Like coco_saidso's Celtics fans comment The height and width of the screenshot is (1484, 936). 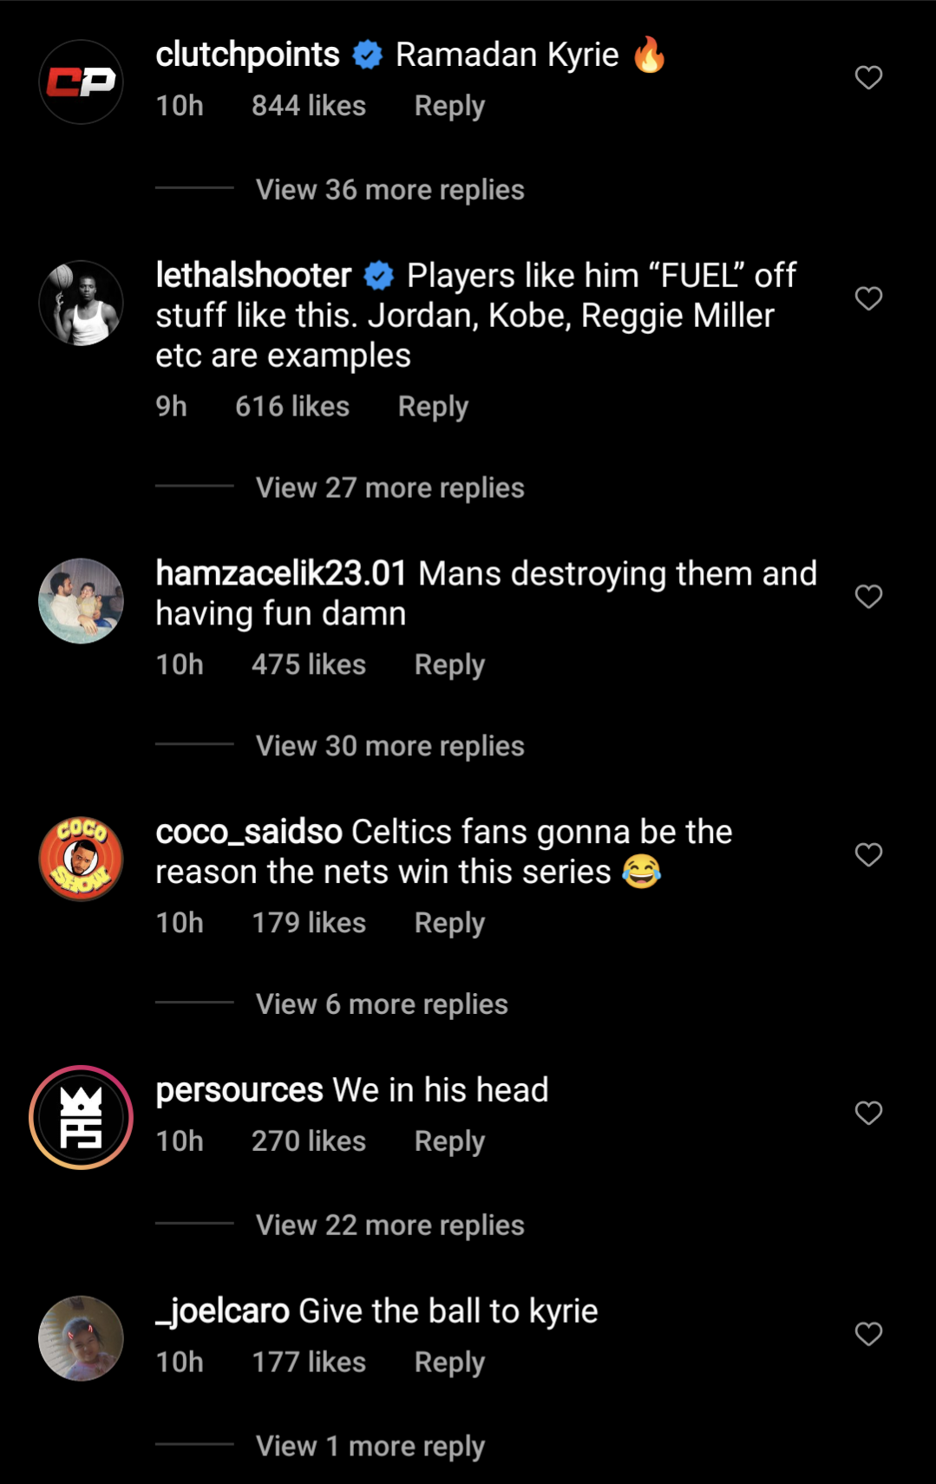point(868,854)
